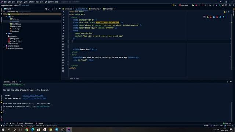235x132 pixels.
Task: Close the index.html editor tab
Action: (86, 9)
